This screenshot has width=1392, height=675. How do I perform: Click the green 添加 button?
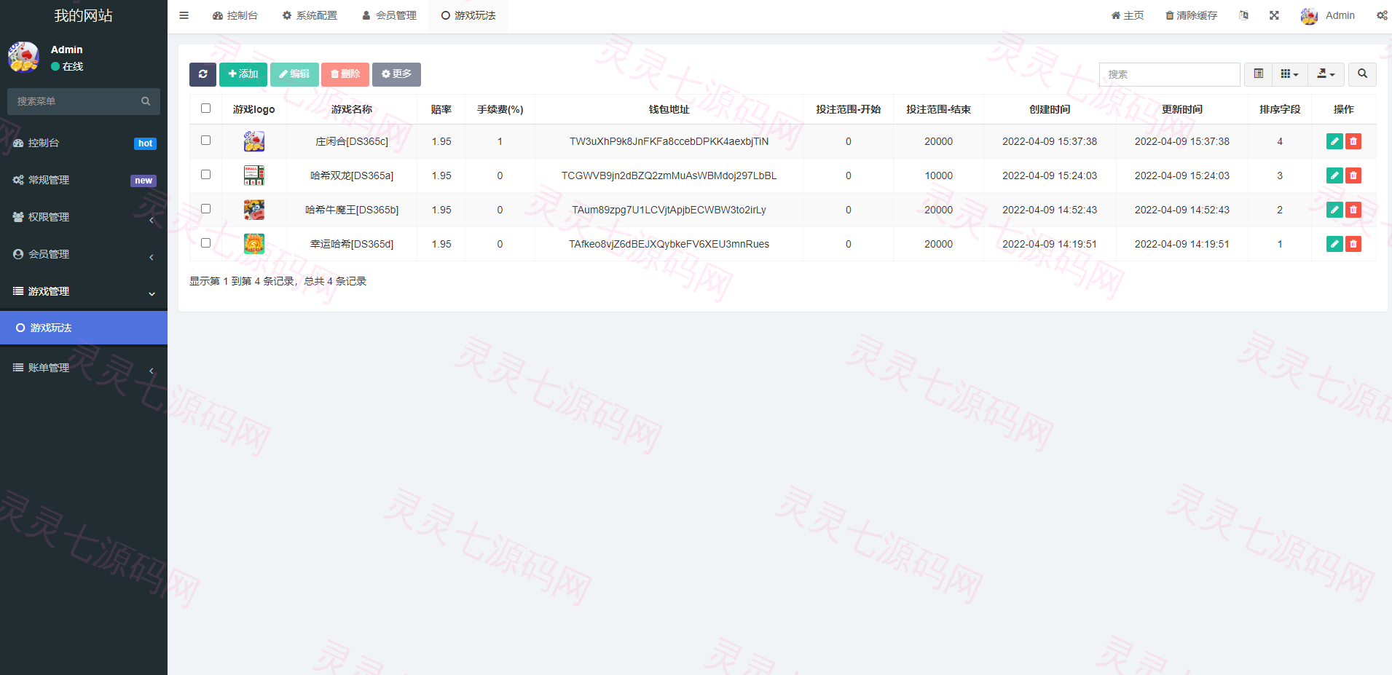tap(243, 74)
